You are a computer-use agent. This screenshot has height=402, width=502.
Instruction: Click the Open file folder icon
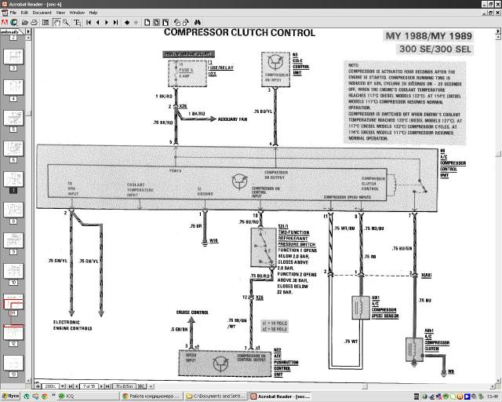click(24, 23)
